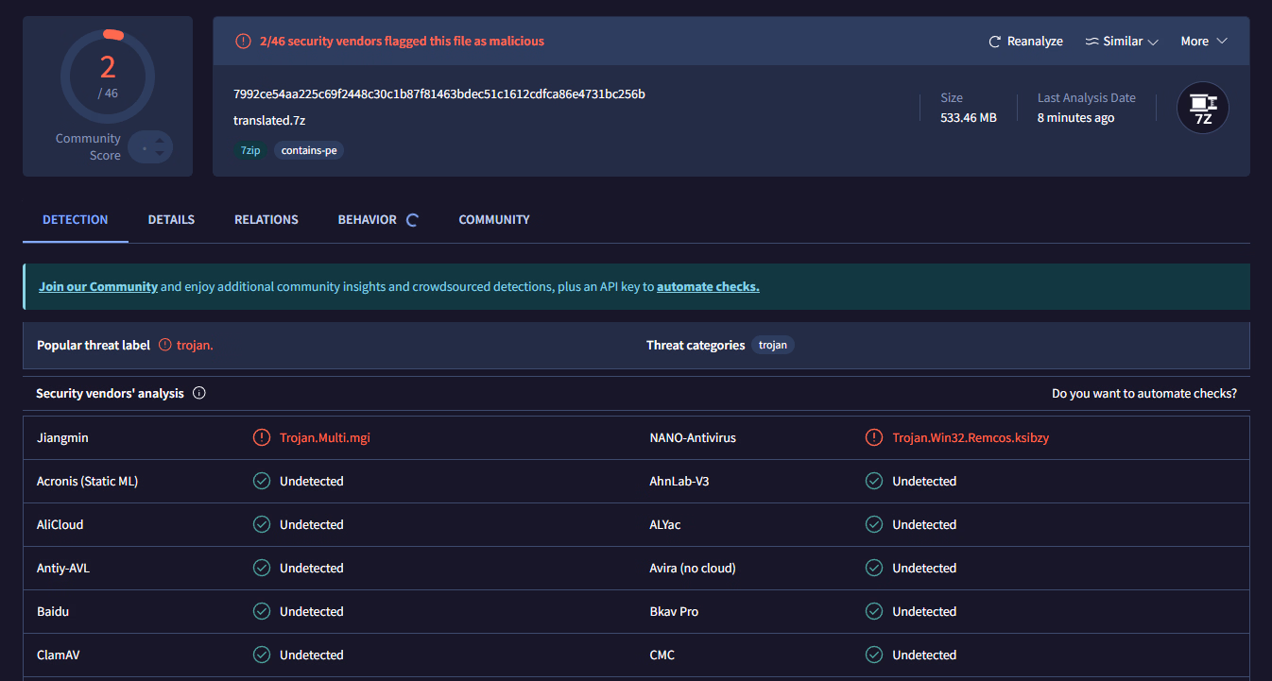Click the contains-pe tag
This screenshot has height=681, width=1272.
[309, 150]
